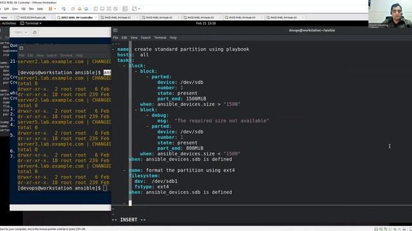Image resolution: width=412 pixels, height=231 pixels.
Task: Click the stretch guest display icon
Action: click(x=135, y=8)
